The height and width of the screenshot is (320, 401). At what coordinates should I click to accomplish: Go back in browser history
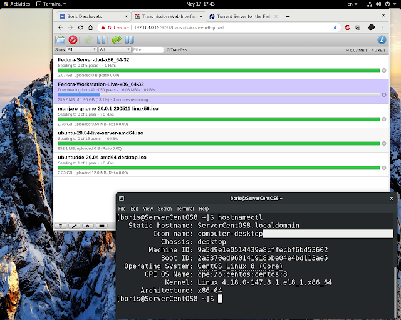tap(60, 27)
